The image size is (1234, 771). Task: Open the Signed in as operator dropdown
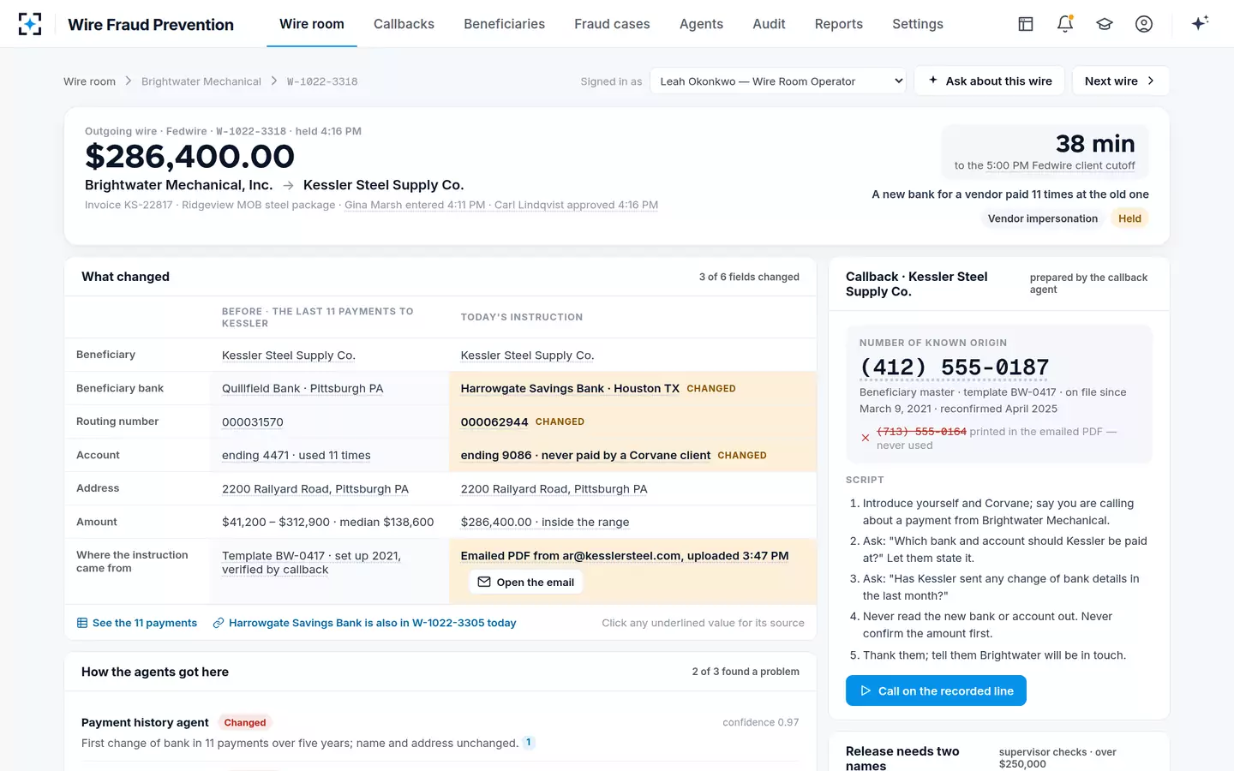778,81
